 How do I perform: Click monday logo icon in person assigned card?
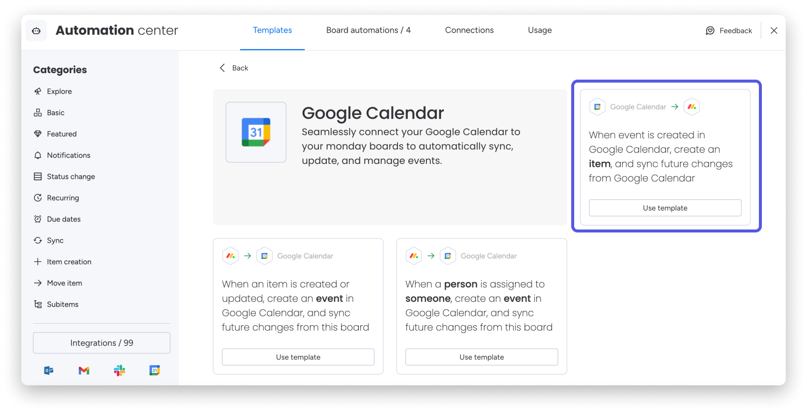[414, 256]
